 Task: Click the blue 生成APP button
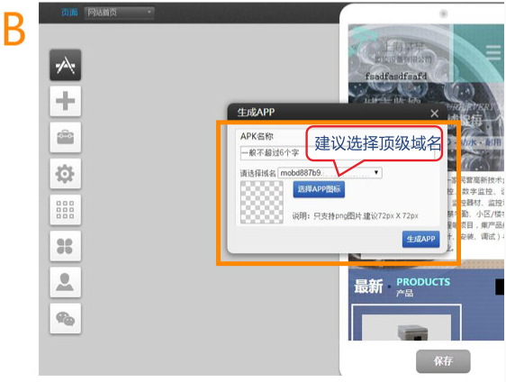pyautogui.click(x=420, y=239)
